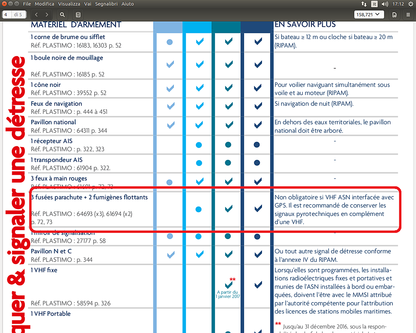Click 'Réf. PLASTIMO : 27177 p. 58'
Screen dimensions: 416x333
(68, 241)
